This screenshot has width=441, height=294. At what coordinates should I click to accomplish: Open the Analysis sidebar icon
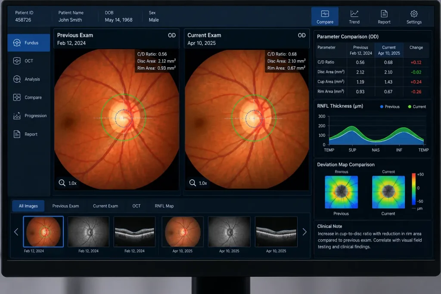tap(17, 79)
